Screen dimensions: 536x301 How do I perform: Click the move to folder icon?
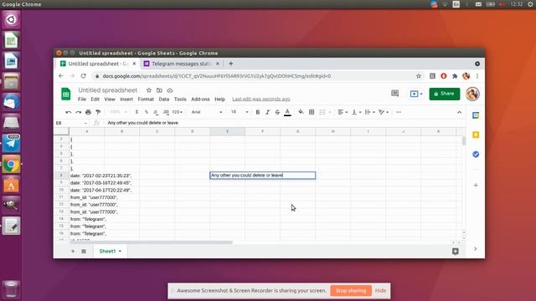[x=159, y=90]
